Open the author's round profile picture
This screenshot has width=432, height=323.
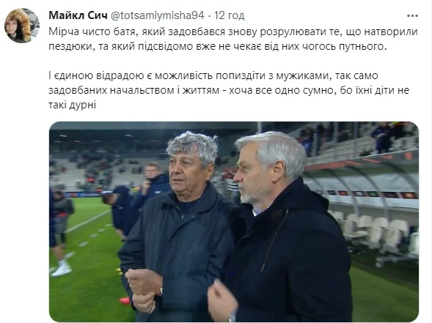coord(22,26)
